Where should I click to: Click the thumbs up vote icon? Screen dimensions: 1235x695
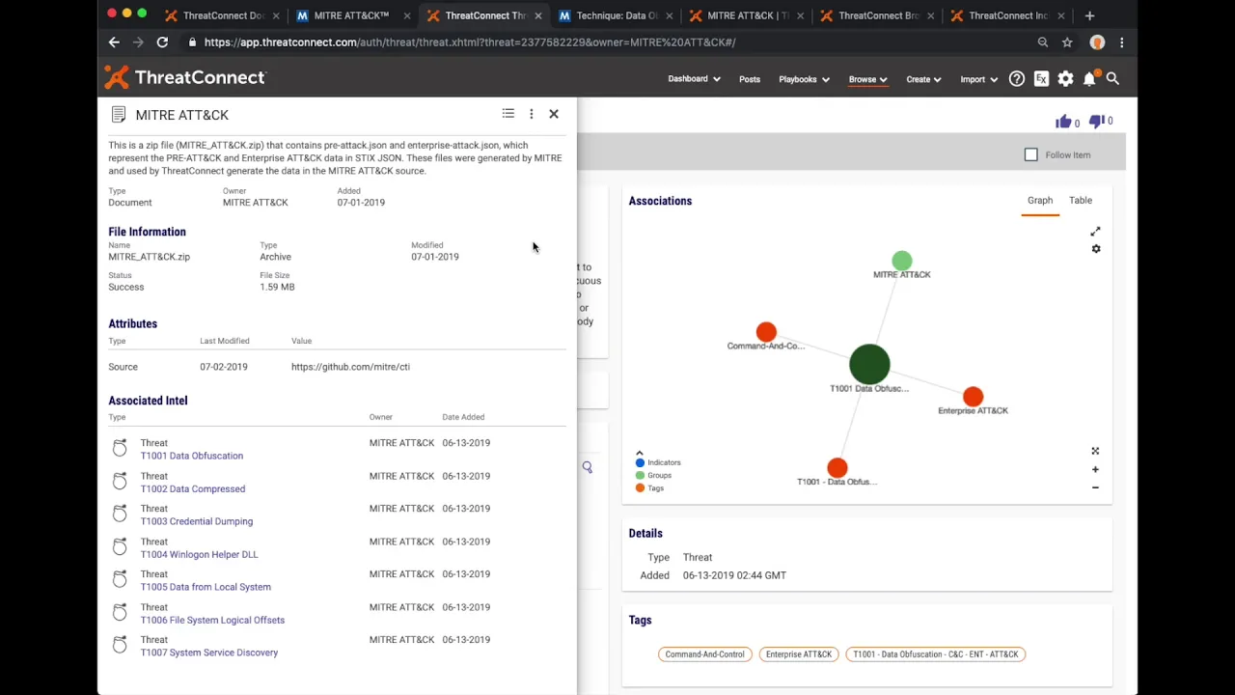(1063, 121)
